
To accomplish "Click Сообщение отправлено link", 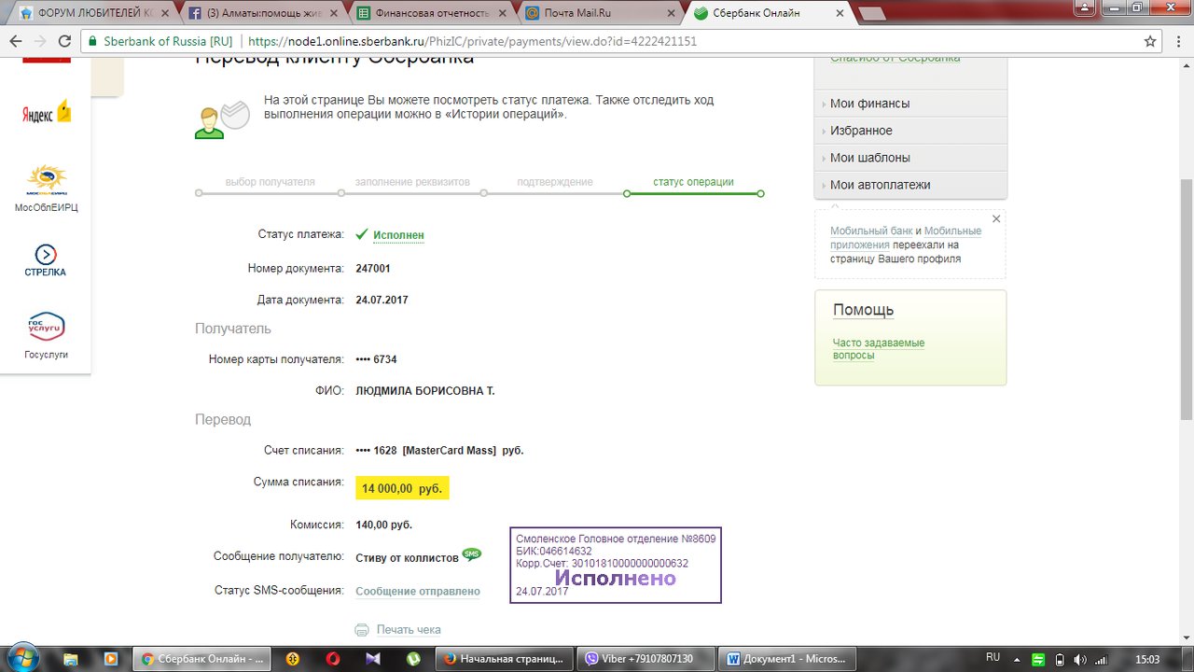I will pos(418,591).
